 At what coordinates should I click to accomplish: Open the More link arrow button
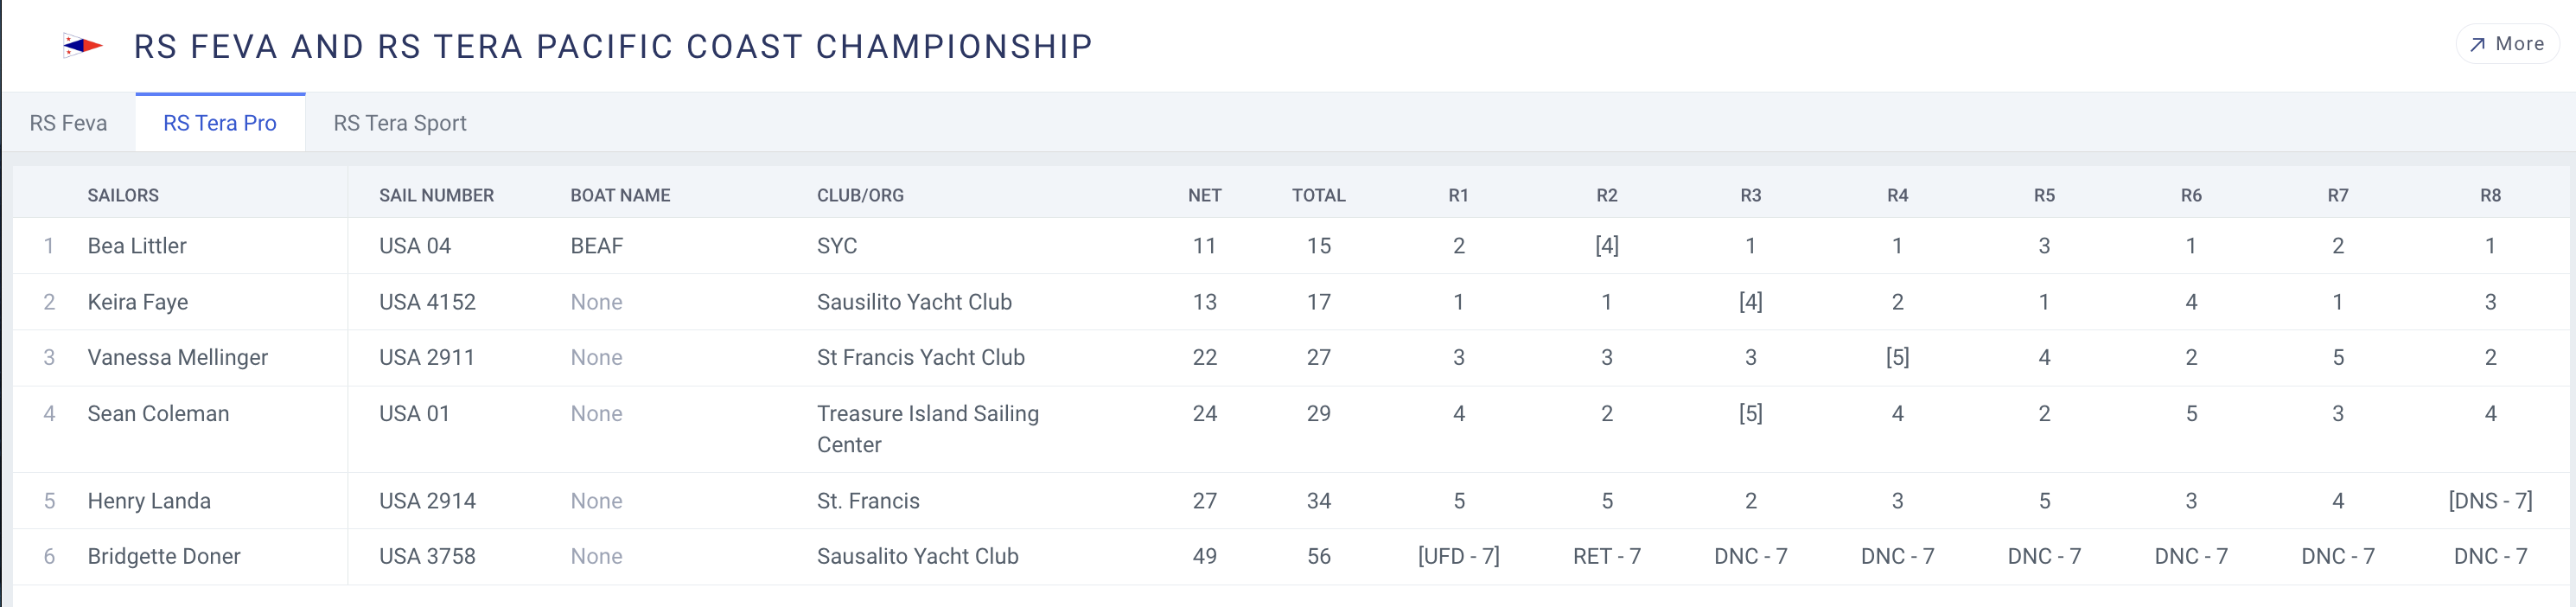coord(2506,45)
